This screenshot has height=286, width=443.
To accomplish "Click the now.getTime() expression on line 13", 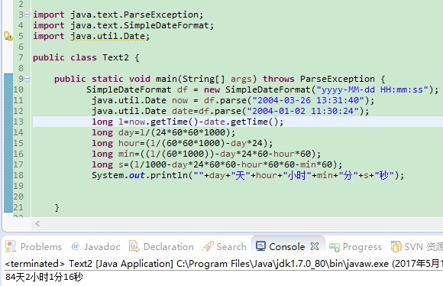I will pos(164,122).
